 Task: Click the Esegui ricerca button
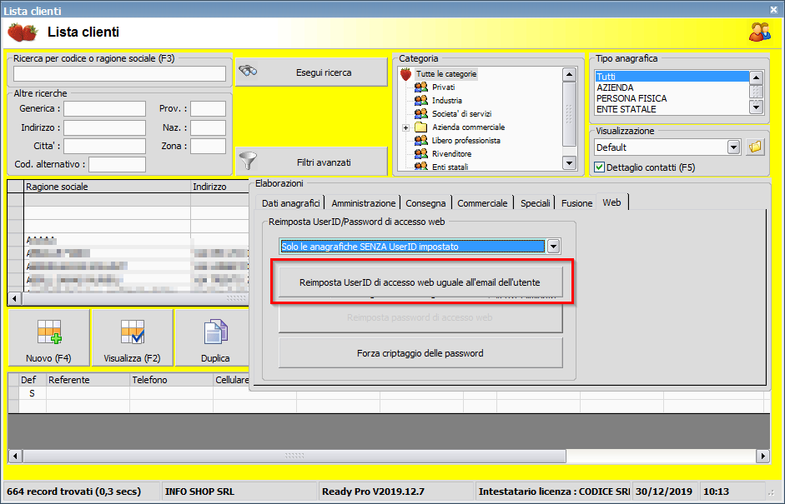[311, 72]
